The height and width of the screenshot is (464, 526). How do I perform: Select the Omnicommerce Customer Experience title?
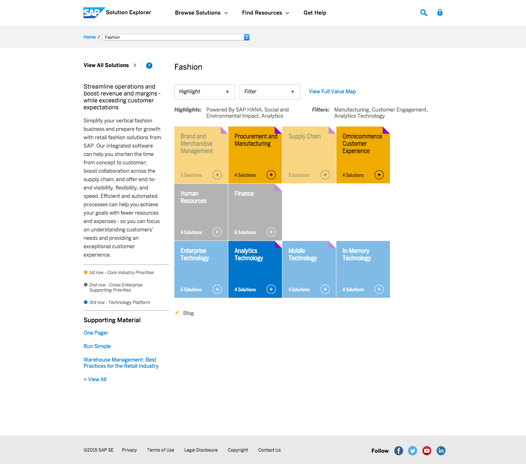[362, 144]
